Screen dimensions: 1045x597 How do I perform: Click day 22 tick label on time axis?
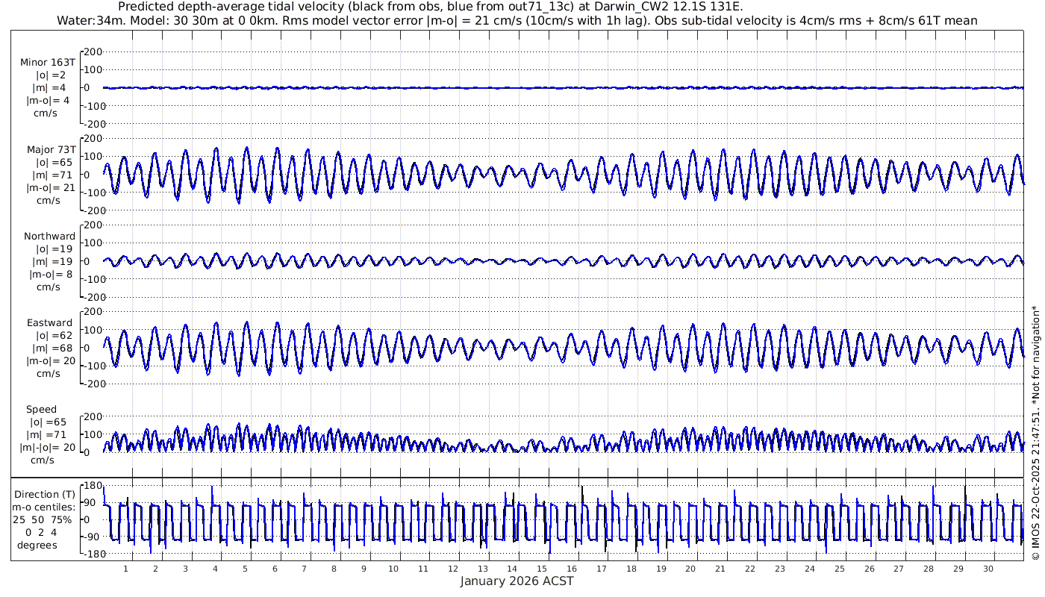click(x=750, y=569)
